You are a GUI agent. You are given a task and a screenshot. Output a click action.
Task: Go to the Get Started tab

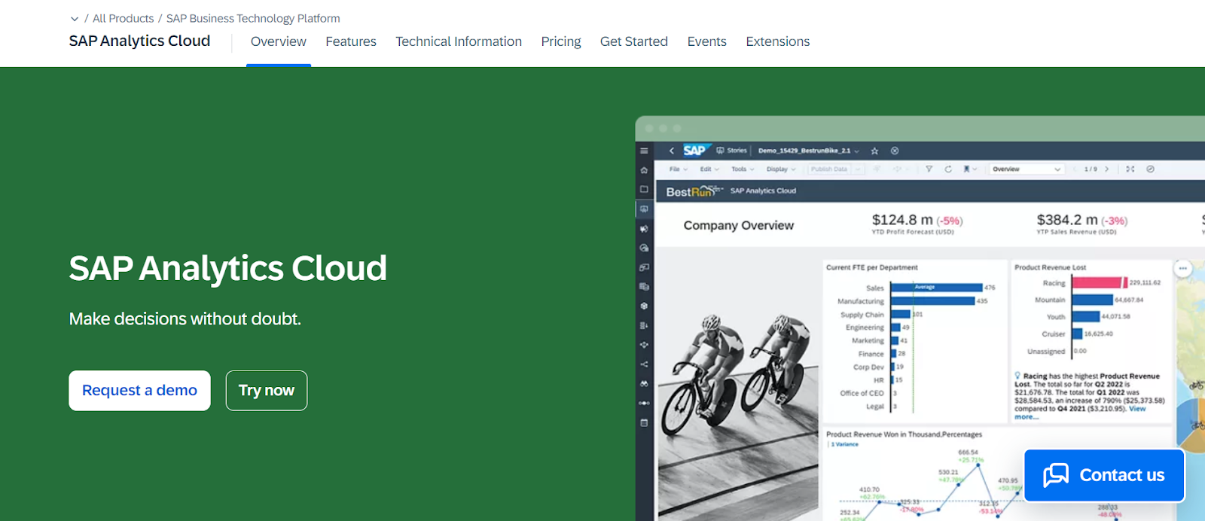(x=634, y=41)
